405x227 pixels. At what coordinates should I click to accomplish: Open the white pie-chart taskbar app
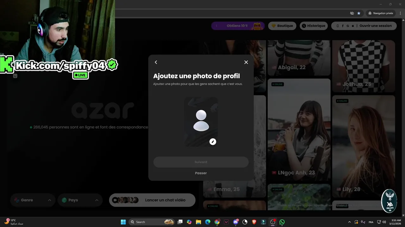click(245, 222)
